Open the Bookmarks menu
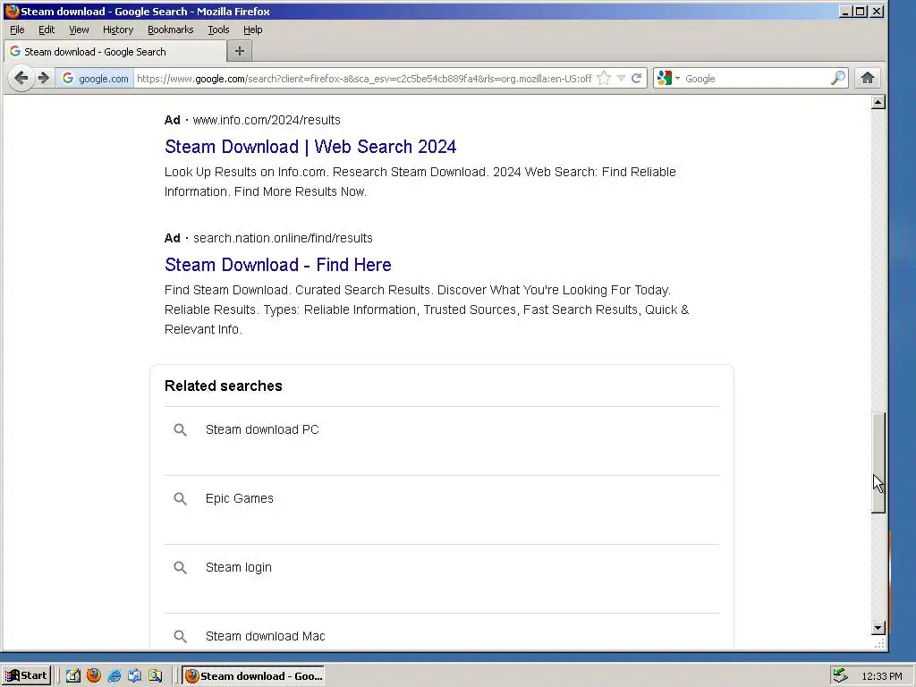Screen dimensions: 916x687 click(x=171, y=30)
